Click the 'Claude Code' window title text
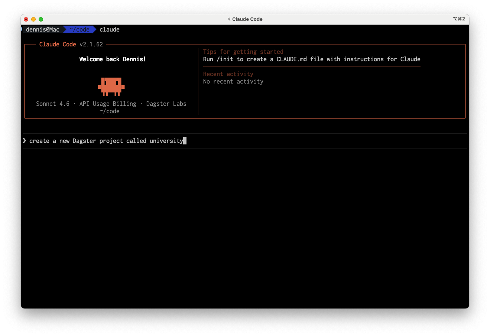This screenshot has width=490, height=336. (x=247, y=19)
